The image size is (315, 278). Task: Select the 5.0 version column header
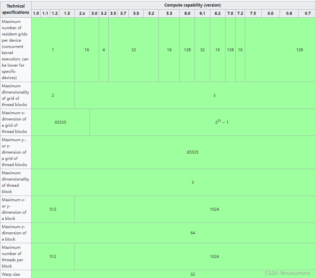pos(136,13)
